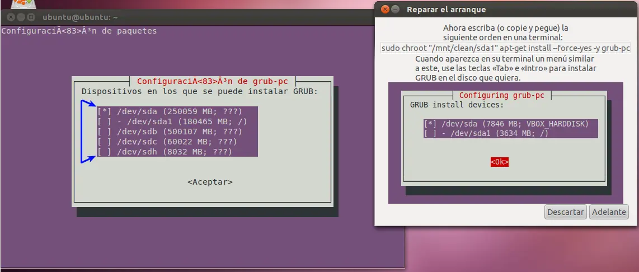Select <Aceptar> in the grub-pc dialog
Viewport: 639px width, 272px height.
[x=210, y=182]
